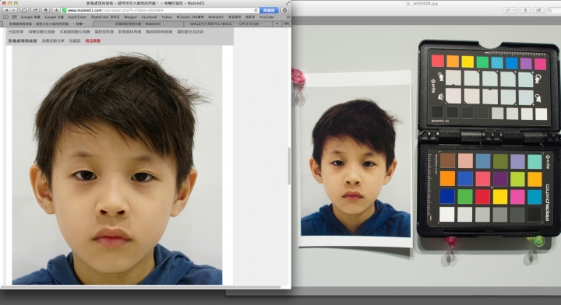Click printed portrait photo in Preview
The image size is (561, 305).
355,160
